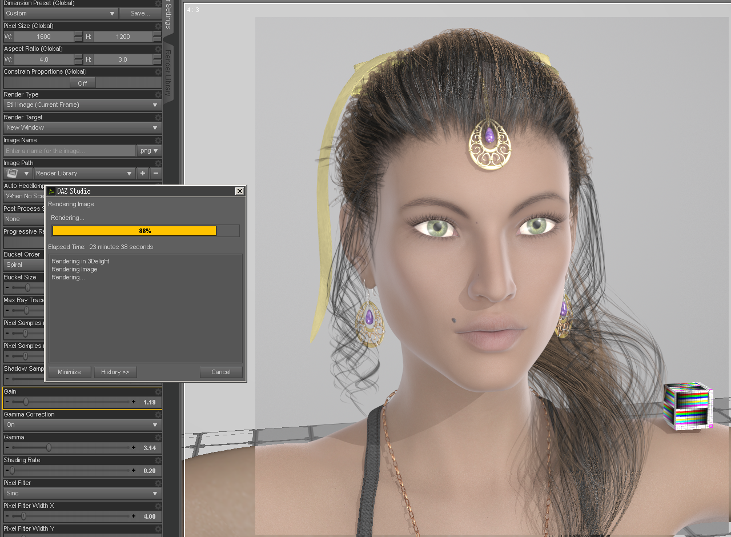Decrease Gain with its minus icon
Image resolution: width=731 pixels, height=537 pixels.
click(7, 402)
